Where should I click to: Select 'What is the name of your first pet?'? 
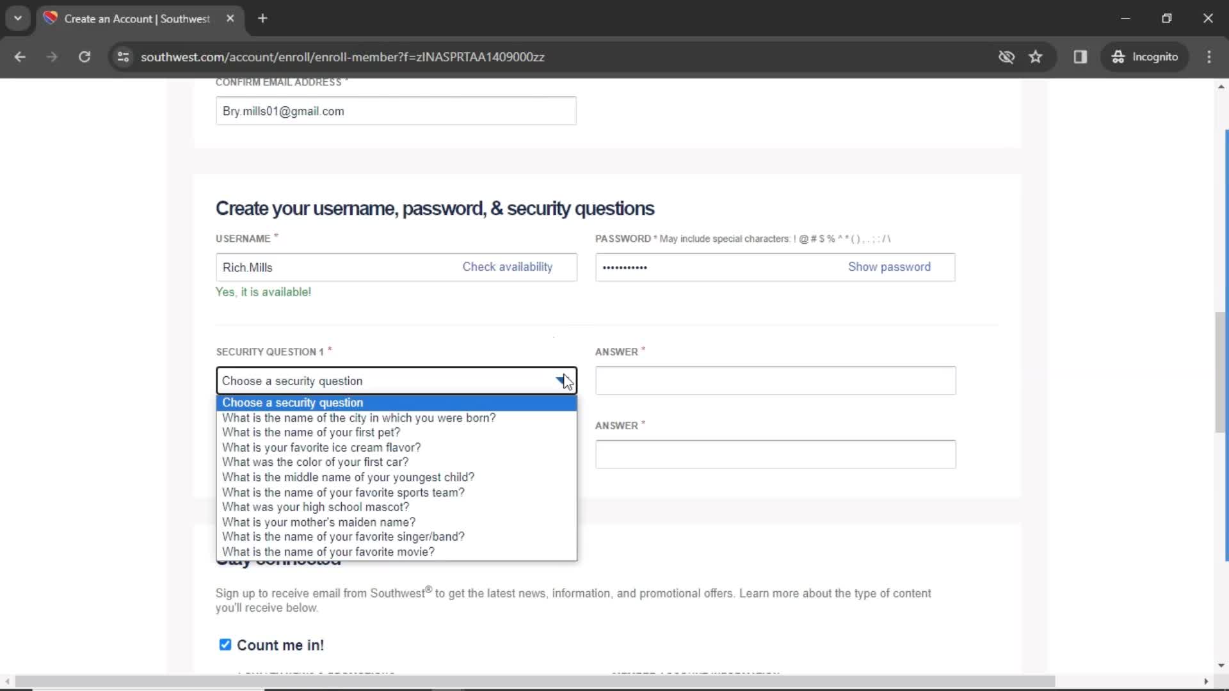(312, 432)
